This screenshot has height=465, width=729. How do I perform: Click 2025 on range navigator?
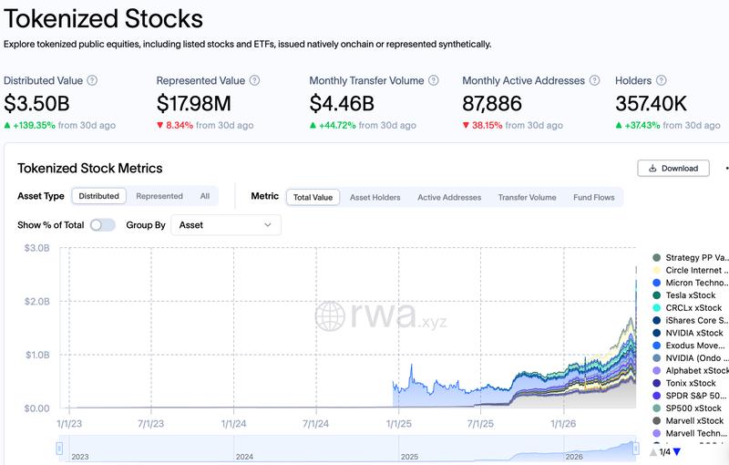tap(409, 457)
